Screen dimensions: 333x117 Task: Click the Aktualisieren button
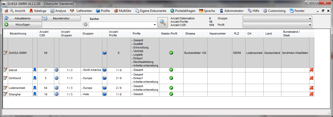tap(23, 19)
